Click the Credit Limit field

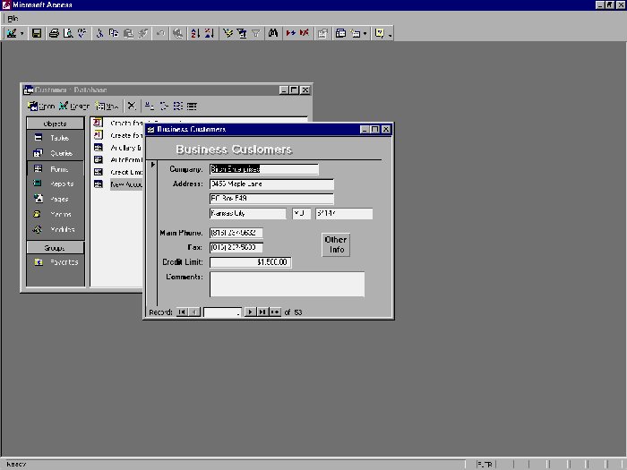[x=250, y=262]
